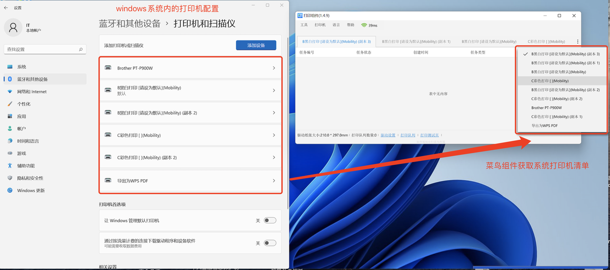This screenshot has width=610, height=270.
Task: Open 游戏 settings section
Action: pos(45,154)
